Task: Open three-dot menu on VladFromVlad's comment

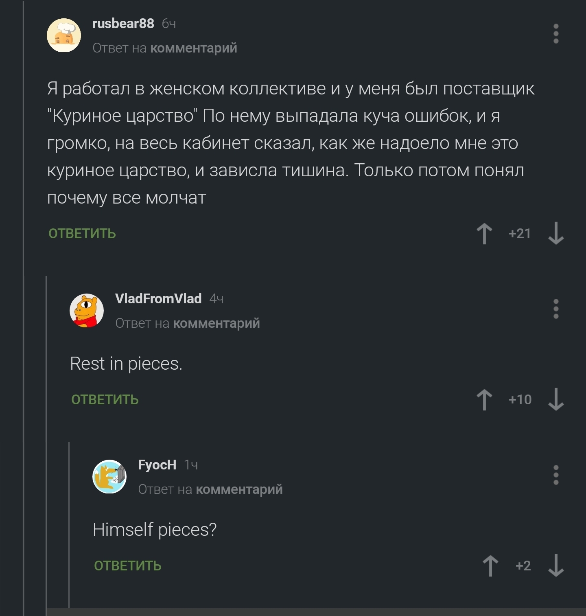Action: (x=556, y=309)
